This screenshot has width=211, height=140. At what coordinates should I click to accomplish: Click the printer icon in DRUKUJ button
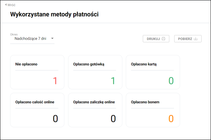164,39
